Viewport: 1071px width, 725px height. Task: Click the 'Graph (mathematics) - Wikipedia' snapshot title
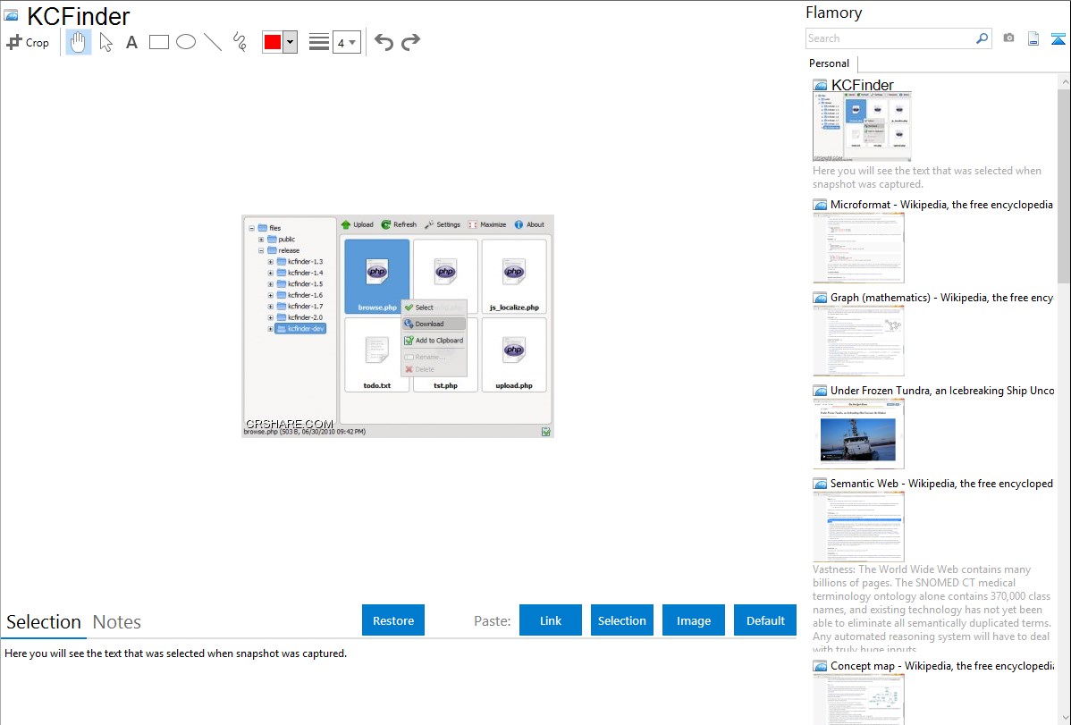941,298
